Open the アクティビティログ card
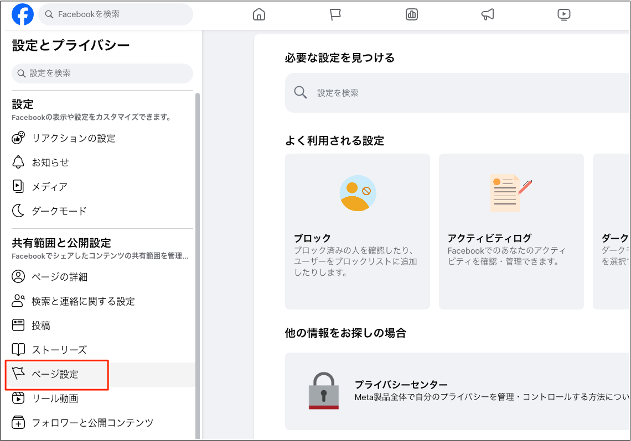Image resolution: width=631 pixels, height=441 pixels. click(x=511, y=232)
